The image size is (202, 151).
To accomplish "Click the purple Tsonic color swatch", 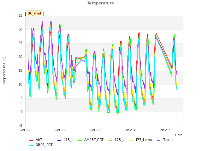I will click(159, 140).
